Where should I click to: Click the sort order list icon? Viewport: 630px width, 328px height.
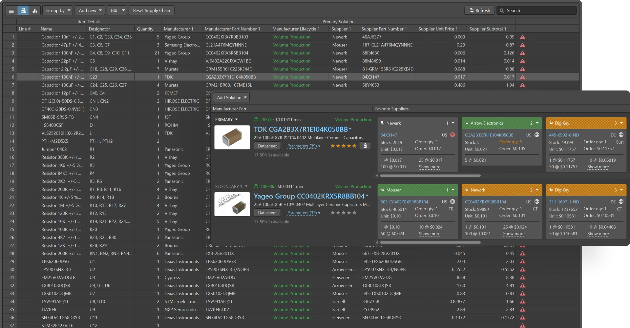click(114, 10)
